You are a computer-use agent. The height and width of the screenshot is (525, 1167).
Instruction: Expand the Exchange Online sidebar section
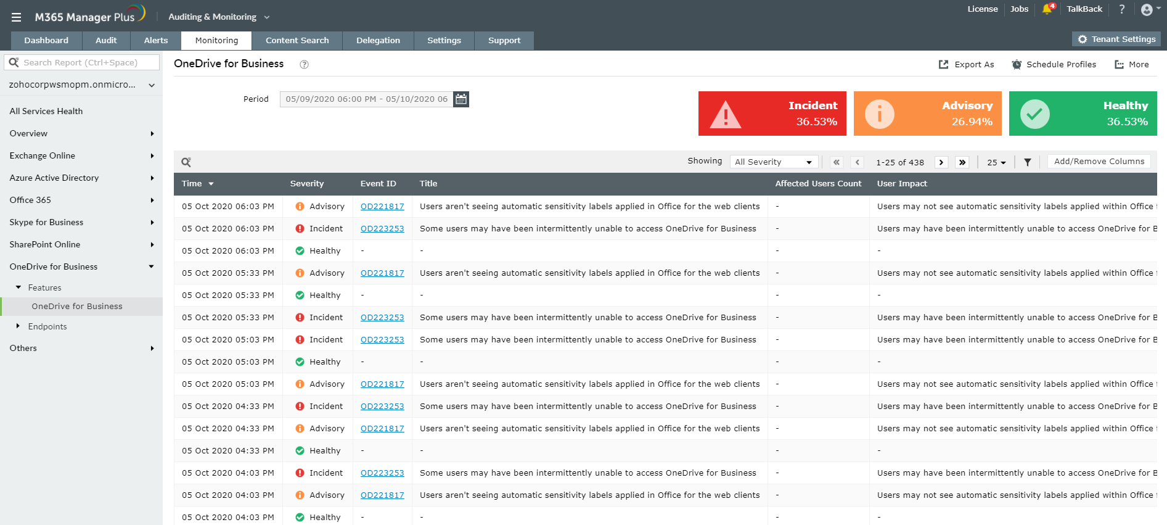[x=81, y=155]
